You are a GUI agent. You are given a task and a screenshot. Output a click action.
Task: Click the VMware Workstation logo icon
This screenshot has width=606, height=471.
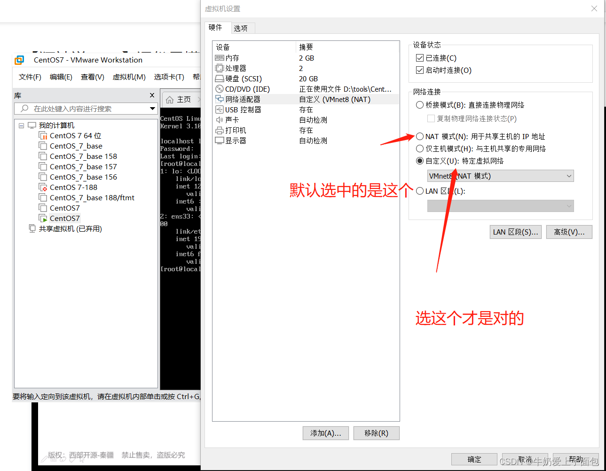click(19, 60)
